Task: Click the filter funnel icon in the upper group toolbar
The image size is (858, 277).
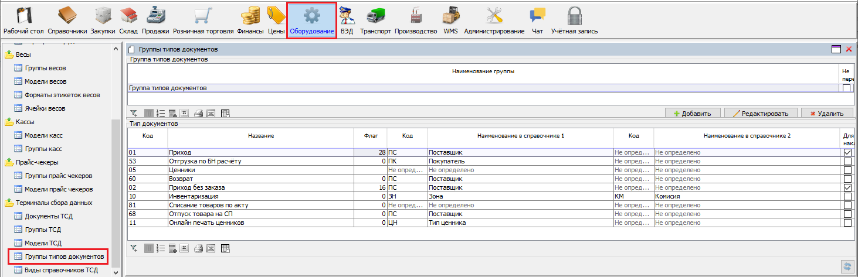Action: [x=134, y=114]
